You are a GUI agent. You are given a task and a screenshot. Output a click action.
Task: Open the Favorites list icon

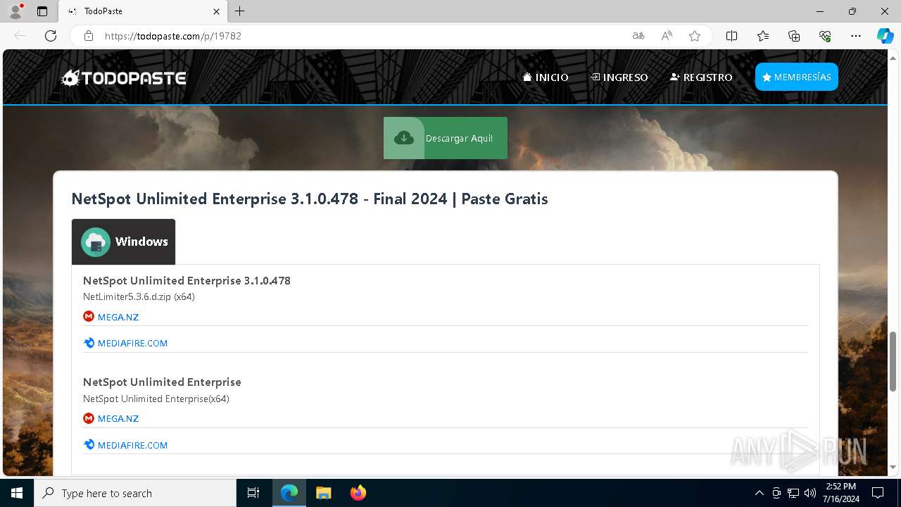[763, 36]
